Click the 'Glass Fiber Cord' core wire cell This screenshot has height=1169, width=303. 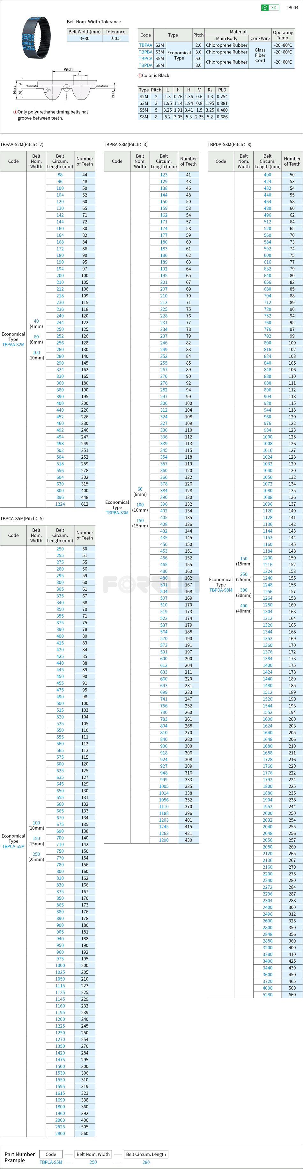click(260, 55)
